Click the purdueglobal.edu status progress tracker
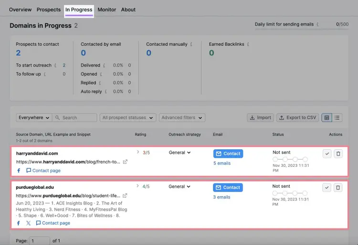This screenshot has height=245, width=358. click(290, 193)
